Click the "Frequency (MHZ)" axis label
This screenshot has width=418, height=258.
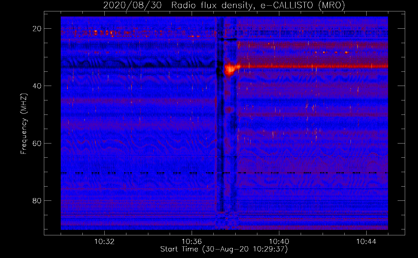coord(24,124)
